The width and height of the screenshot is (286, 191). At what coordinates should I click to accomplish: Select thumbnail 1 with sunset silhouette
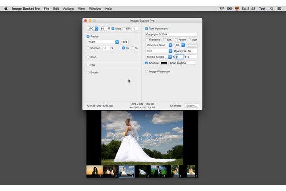click(x=94, y=171)
